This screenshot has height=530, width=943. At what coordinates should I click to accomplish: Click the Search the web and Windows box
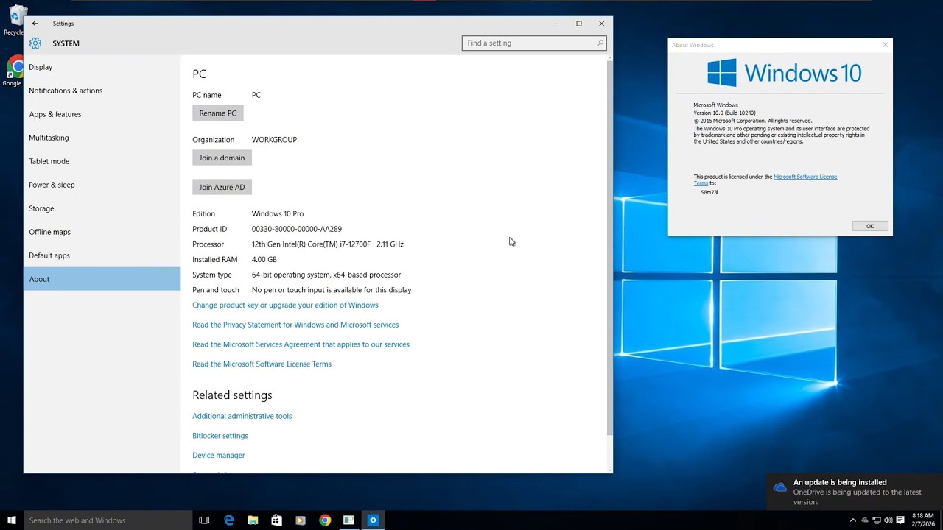108,520
